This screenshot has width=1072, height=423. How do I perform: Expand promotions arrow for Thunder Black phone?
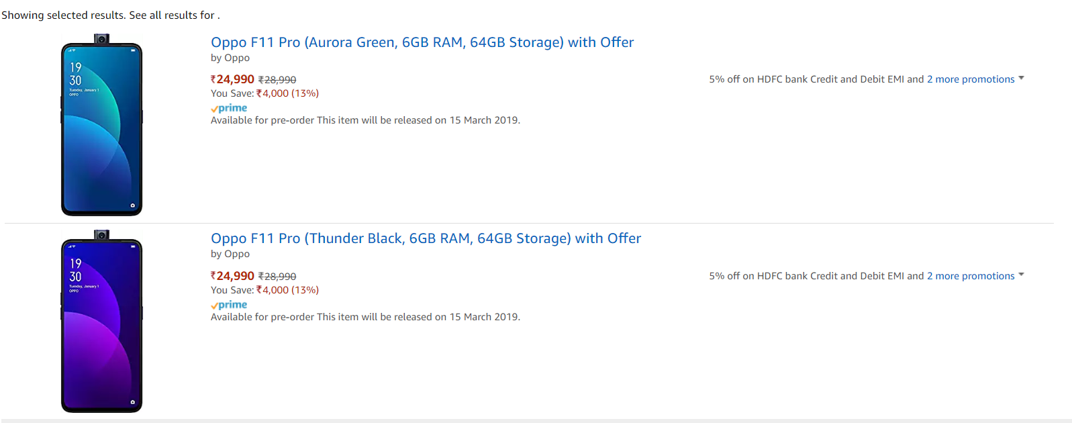pos(1021,275)
